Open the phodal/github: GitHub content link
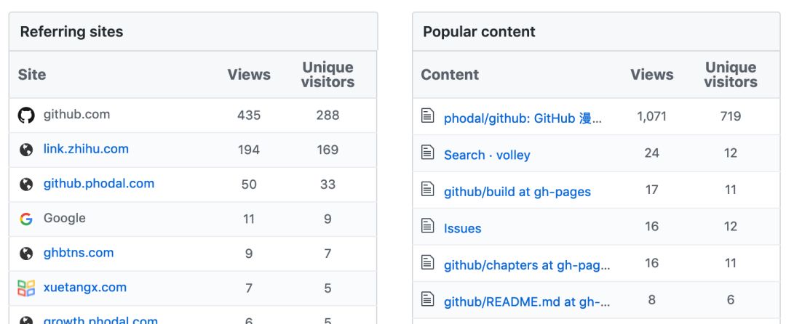Image resolution: width=786 pixels, height=324 pixels. (523, 118)
